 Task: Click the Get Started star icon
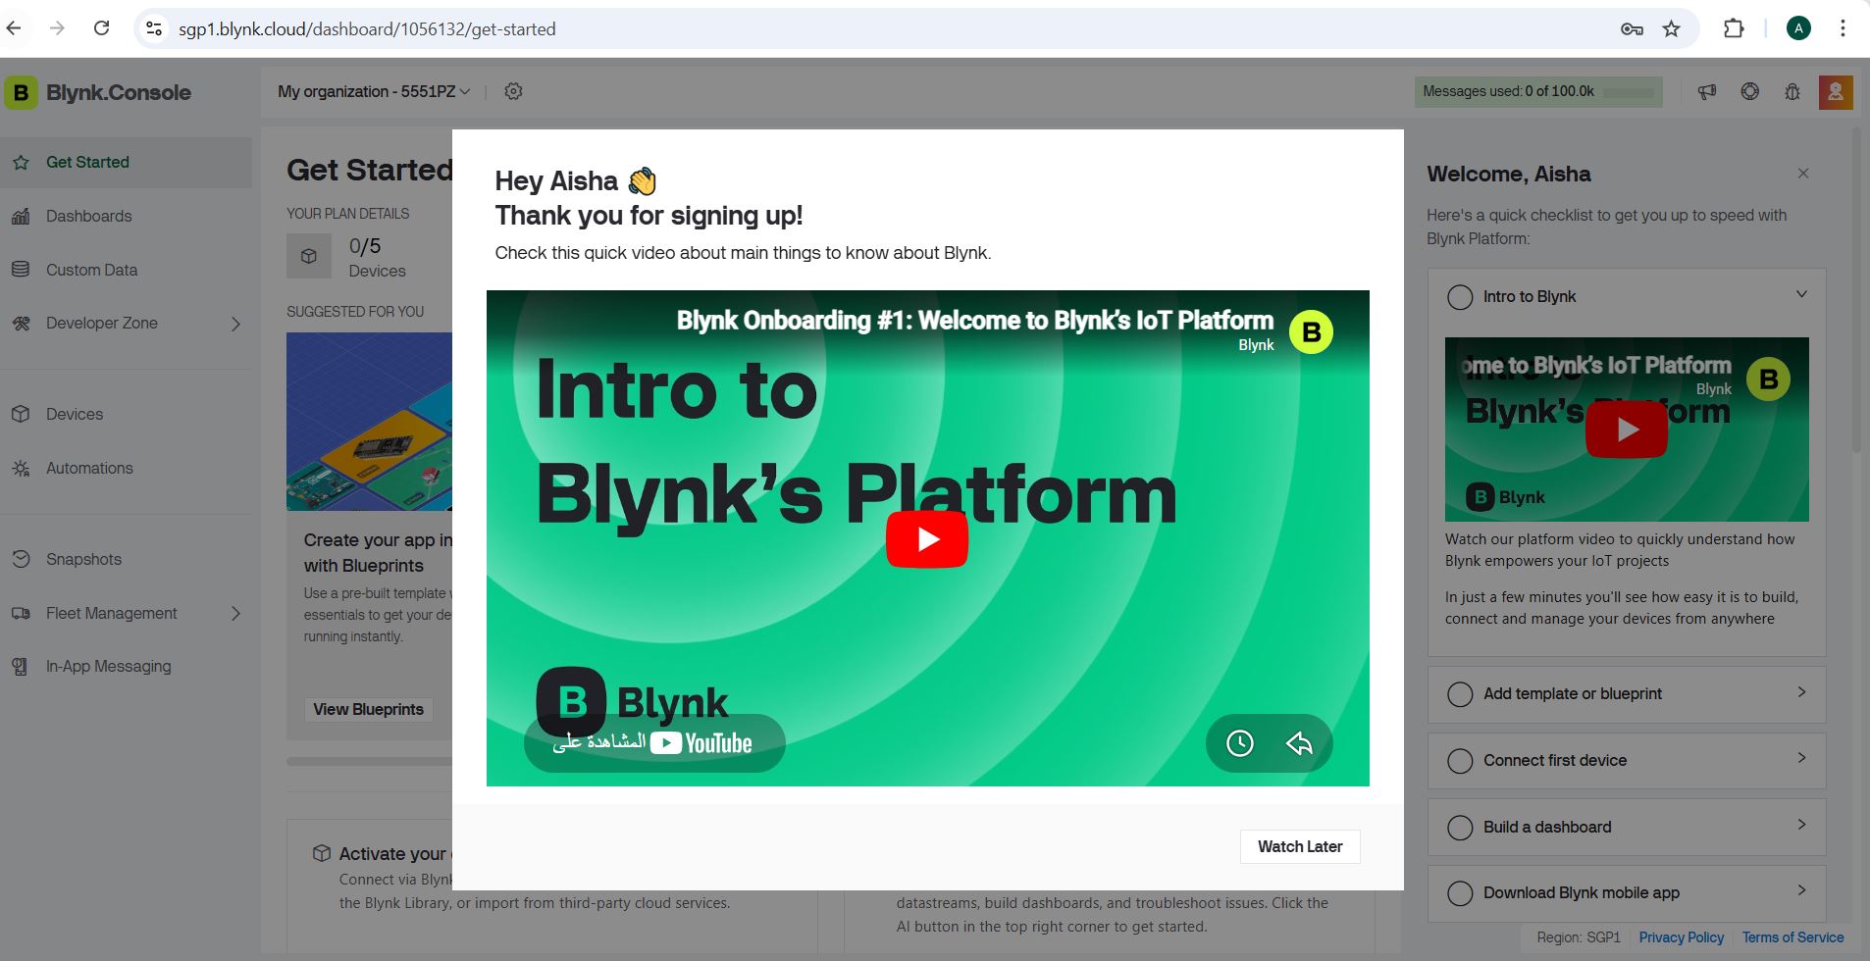21,163
